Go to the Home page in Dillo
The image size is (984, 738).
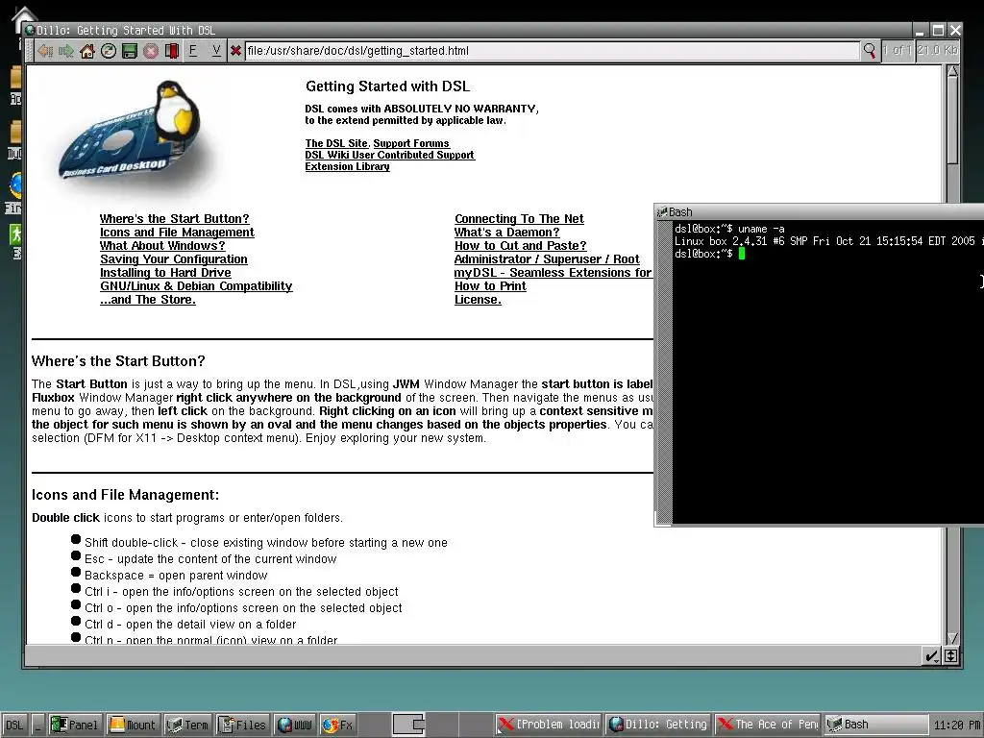click(87, 51)
